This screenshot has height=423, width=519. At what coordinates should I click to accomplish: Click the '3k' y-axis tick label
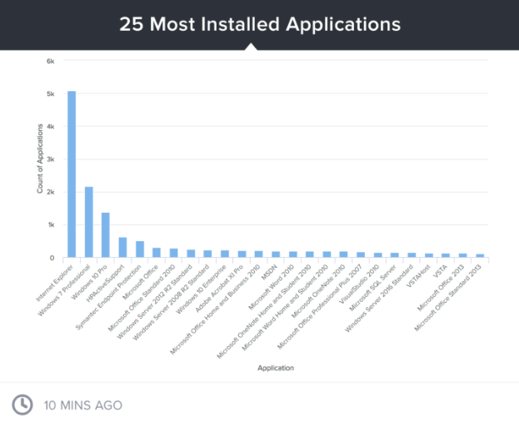(50, 159)
